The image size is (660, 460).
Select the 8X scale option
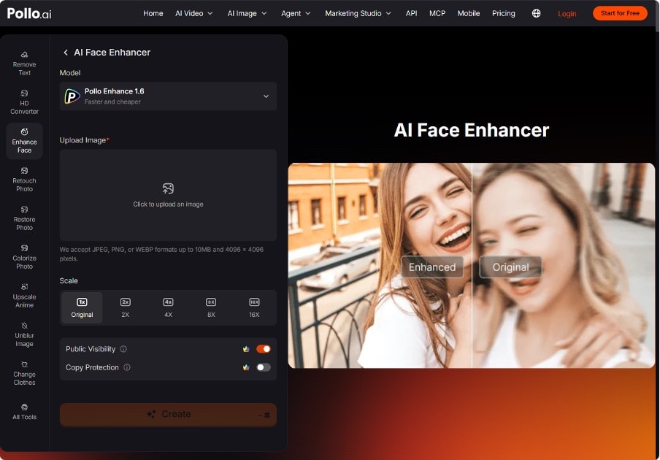point(211,307)
